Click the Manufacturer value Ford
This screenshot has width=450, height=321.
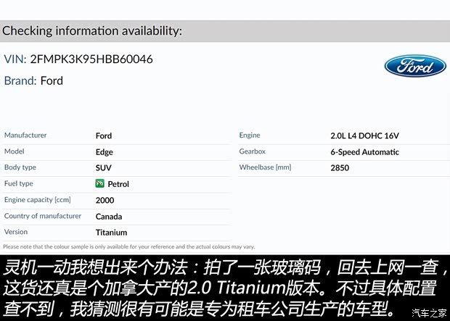coord(104,136)
